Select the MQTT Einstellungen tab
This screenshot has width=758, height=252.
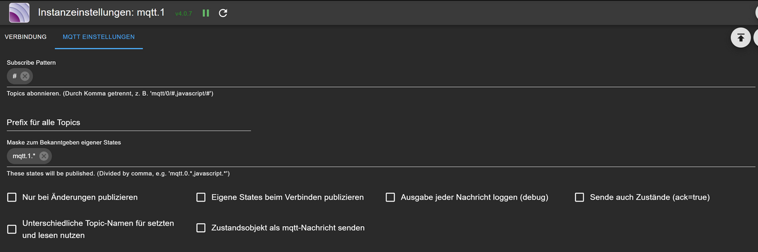(99, 37)
